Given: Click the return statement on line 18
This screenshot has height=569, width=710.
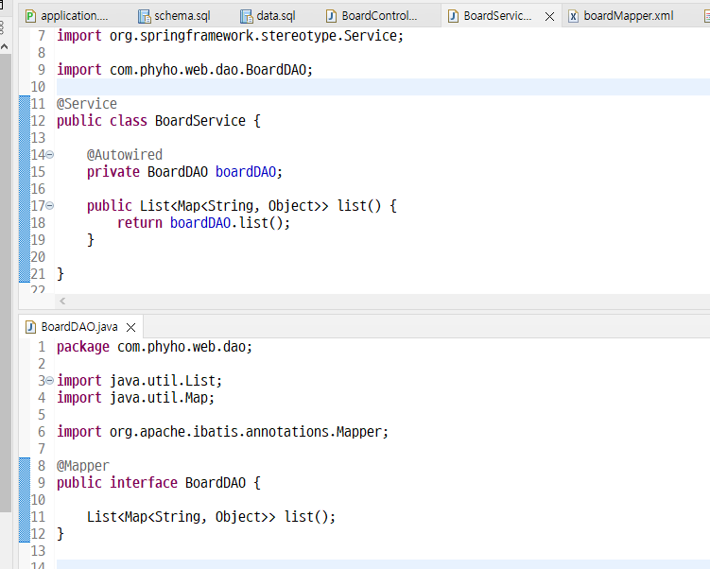Looking at the screenshot, I should (x=203, y=223).
